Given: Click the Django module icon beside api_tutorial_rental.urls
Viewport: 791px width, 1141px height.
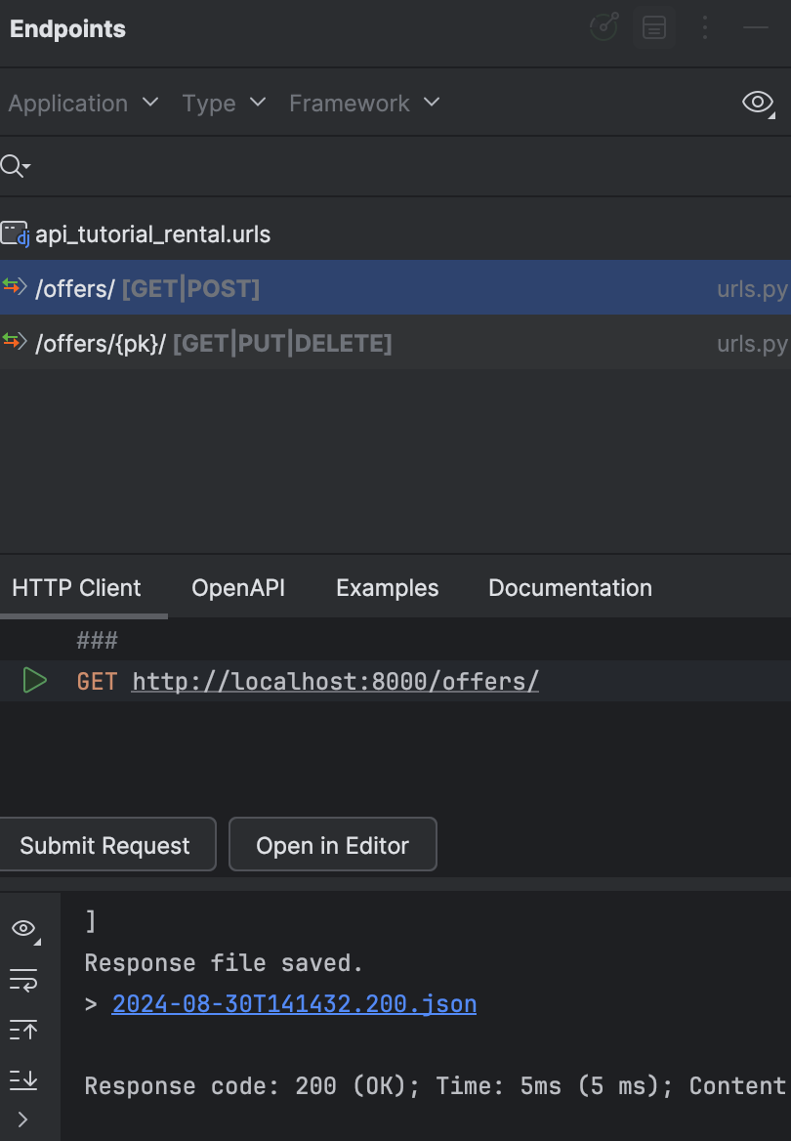Looking at the screenshot, I should pyautogui.click(x=14, y=233).
